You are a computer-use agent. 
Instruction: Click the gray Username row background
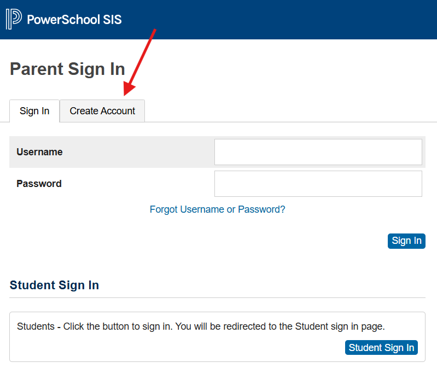[137, 152]
